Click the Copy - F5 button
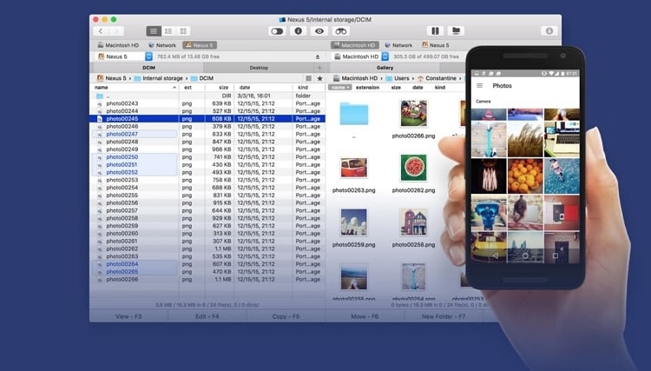This screenshot has height=371, width=651. [286, 316]
